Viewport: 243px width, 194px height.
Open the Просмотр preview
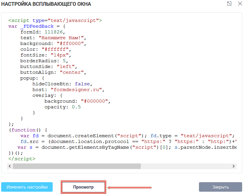83,187
